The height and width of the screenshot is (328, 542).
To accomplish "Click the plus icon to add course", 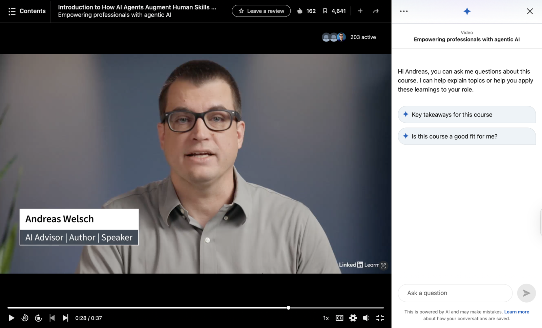I will [360, 11].
